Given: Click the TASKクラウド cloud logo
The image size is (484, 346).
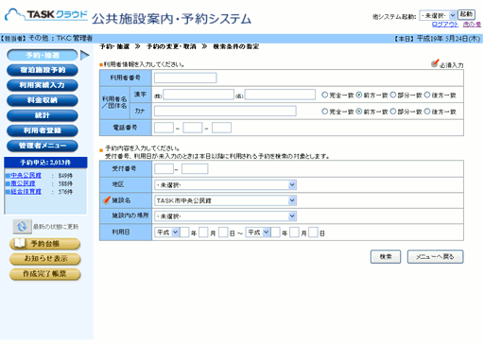Looking at the screenshot, I should point(46,15).
